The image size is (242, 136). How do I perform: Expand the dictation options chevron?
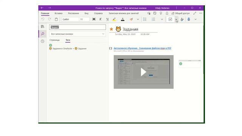195,19
